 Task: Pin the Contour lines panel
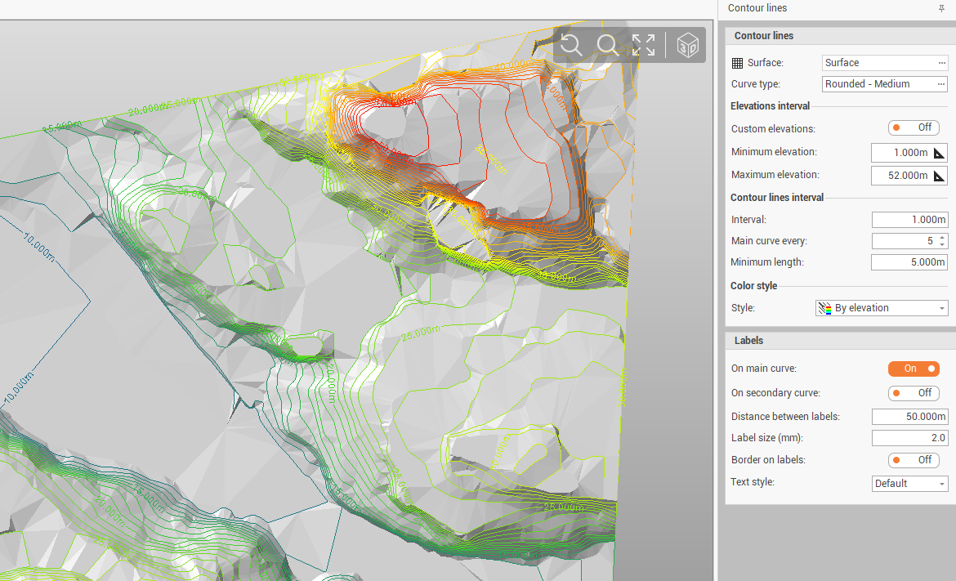pos(941,8)
